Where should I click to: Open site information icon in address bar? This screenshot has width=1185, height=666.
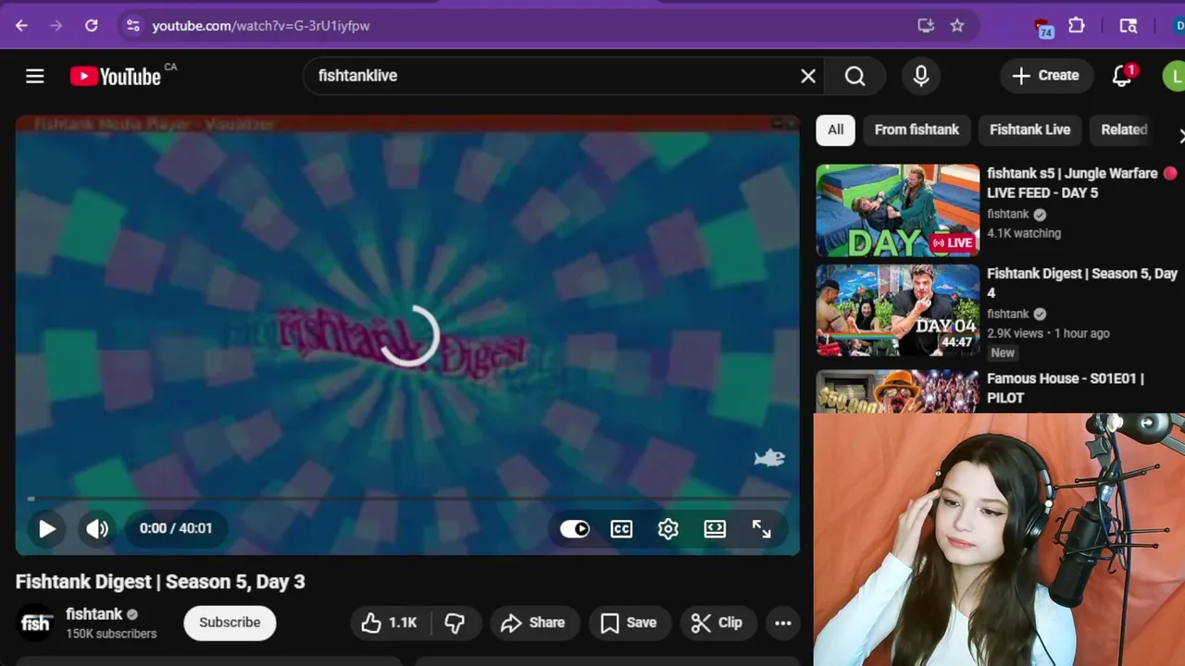tap(133, 26)
